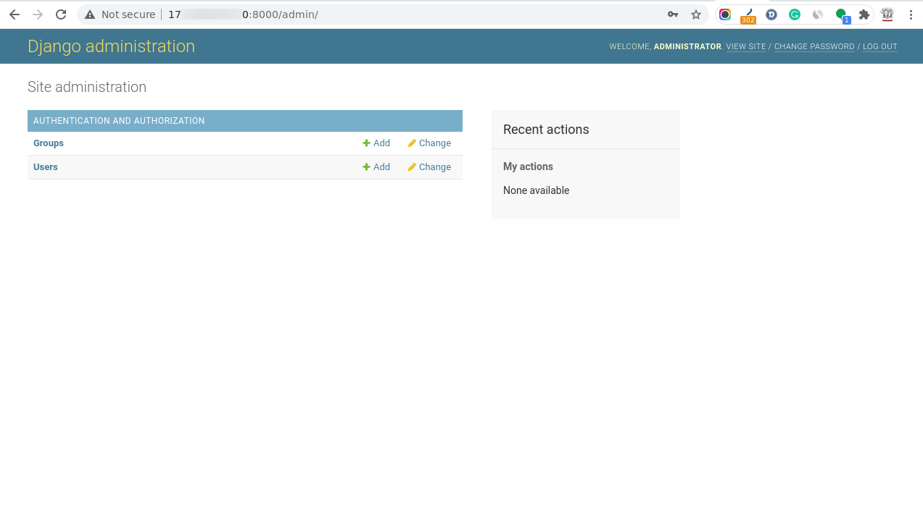Open the Extensions puzzle piece menu

point(864,14)
